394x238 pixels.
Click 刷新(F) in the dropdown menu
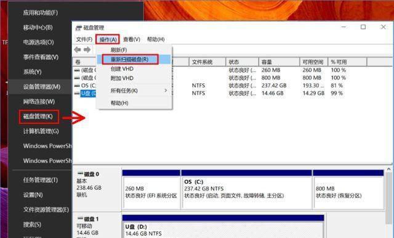click(x=119, y=50)
